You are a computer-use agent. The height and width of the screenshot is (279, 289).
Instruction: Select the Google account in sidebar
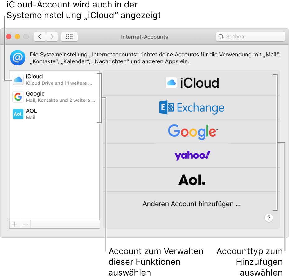tap(54, 97)
